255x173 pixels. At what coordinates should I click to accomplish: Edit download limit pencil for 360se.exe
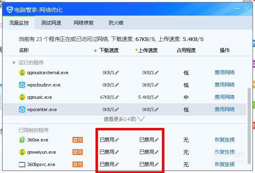[x=117, y=140]
